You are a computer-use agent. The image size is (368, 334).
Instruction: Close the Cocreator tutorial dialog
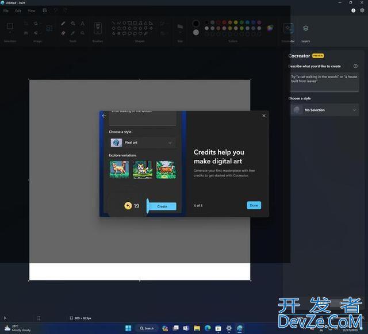[x=264, y=116]
